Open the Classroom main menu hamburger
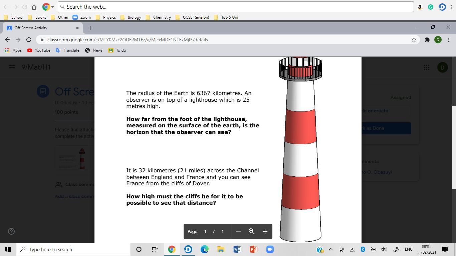The width and height of the screenshot is (456, 256). pos(12,67)
